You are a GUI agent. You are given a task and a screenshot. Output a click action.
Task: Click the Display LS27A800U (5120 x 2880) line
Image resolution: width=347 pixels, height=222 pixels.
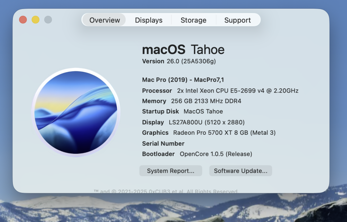(x=193, y=122)
